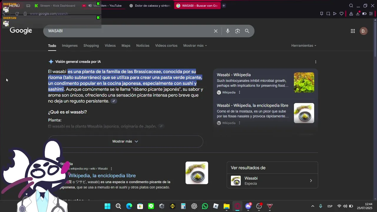Open Wikipedia, la enciclopedia libre result title
Viewport: 377px width, 212px height.
click(102, 175)
